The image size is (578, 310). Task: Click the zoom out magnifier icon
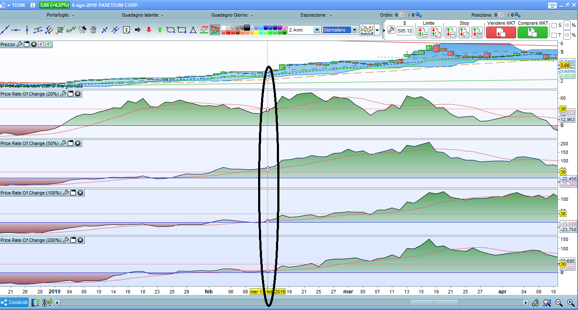(558, 303)
